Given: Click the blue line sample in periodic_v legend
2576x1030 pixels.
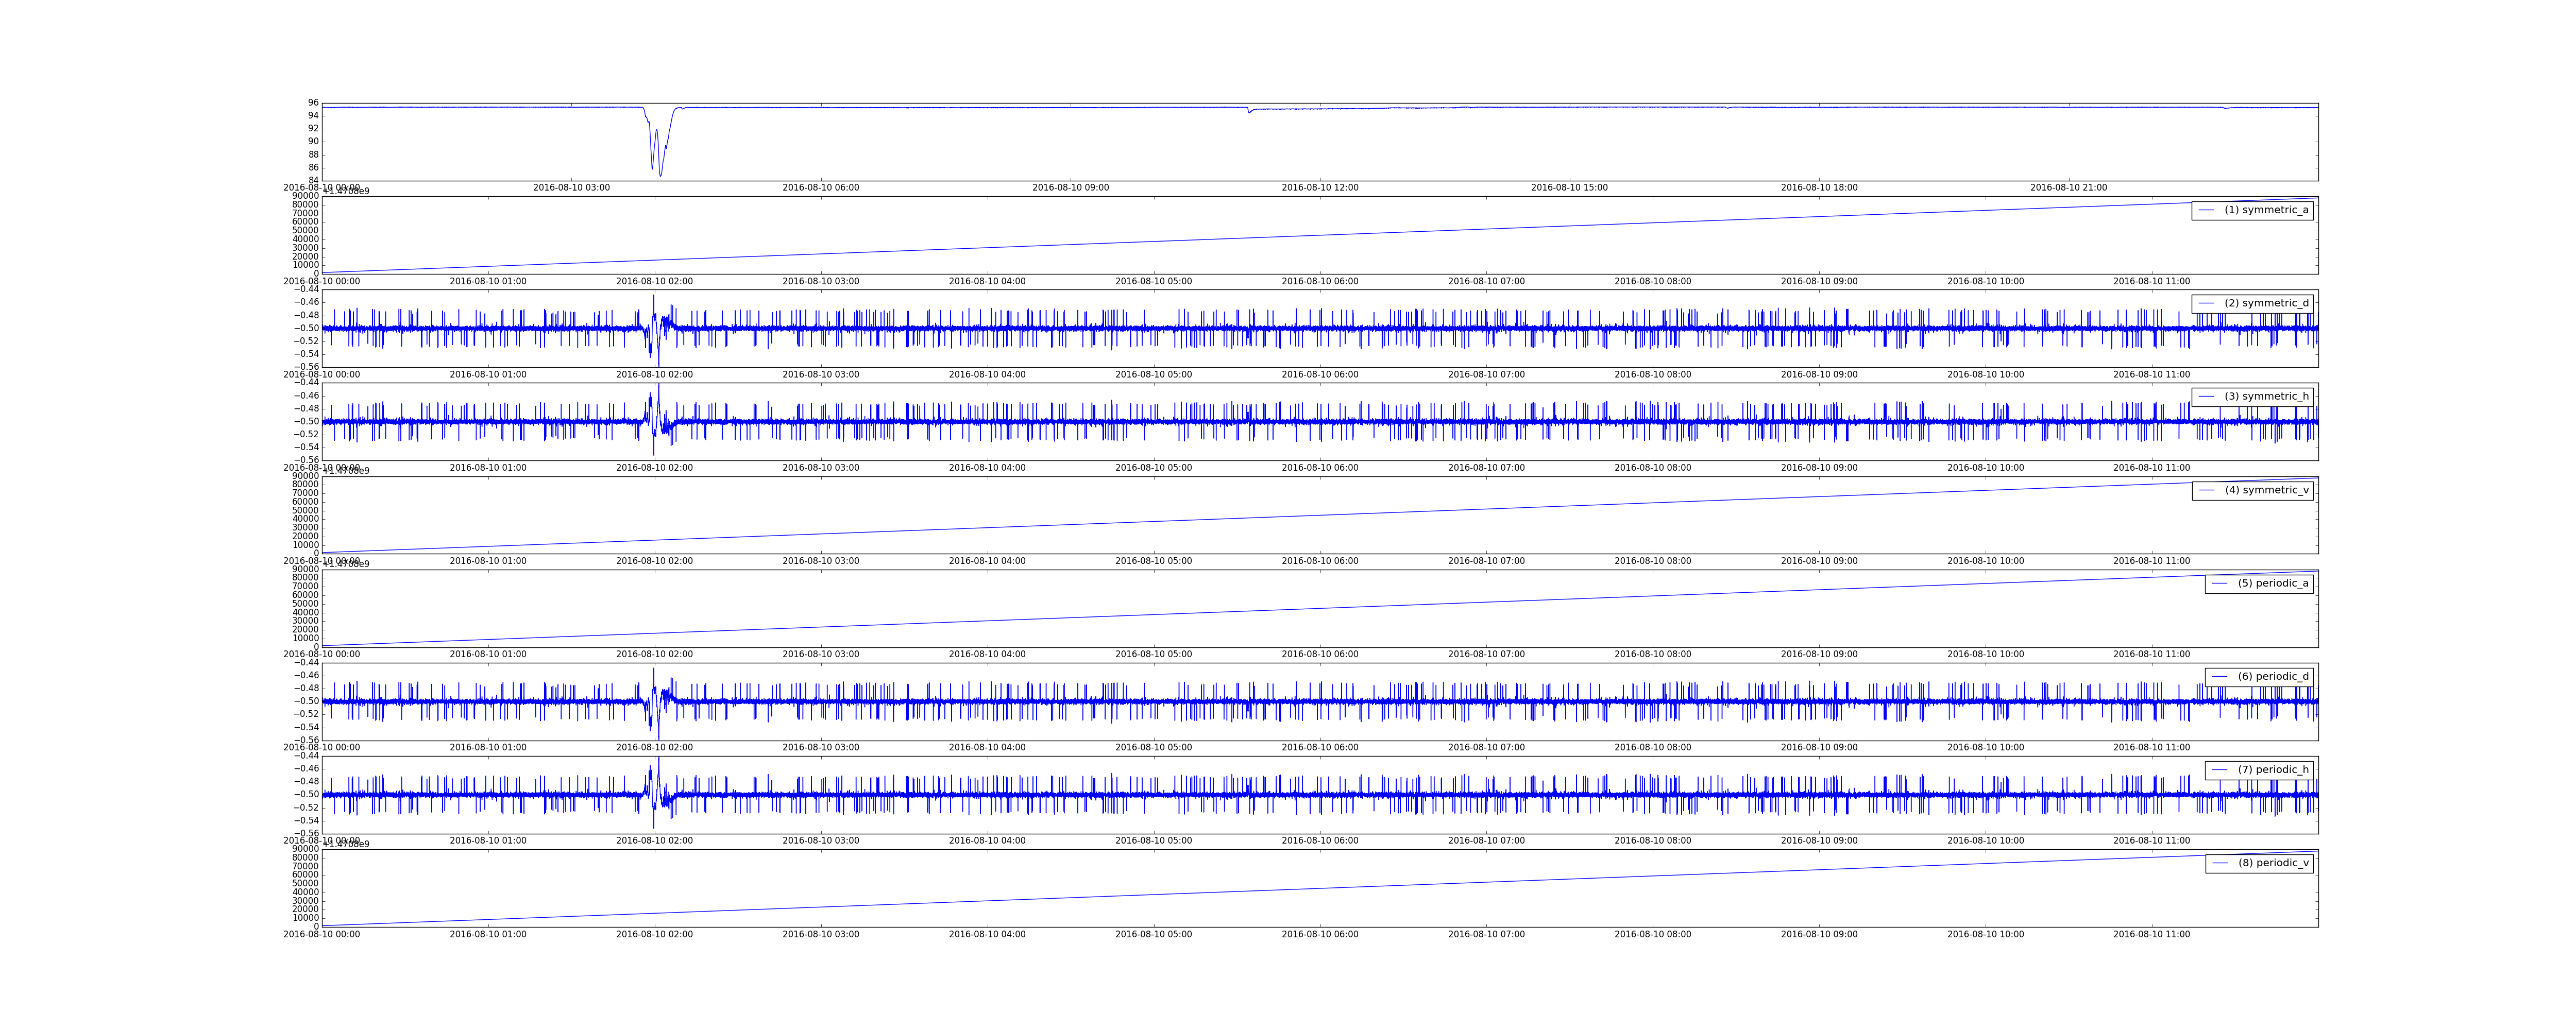Looking at the screenshot, I should 2220,863.
